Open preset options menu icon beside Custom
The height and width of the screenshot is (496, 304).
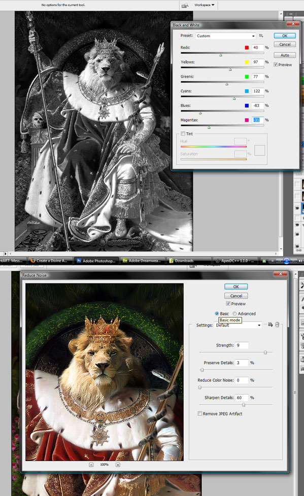click(261, 36)
